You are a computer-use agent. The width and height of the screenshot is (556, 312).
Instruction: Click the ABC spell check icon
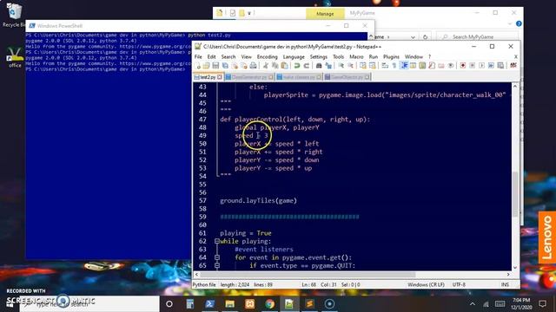tap(513, 66)
